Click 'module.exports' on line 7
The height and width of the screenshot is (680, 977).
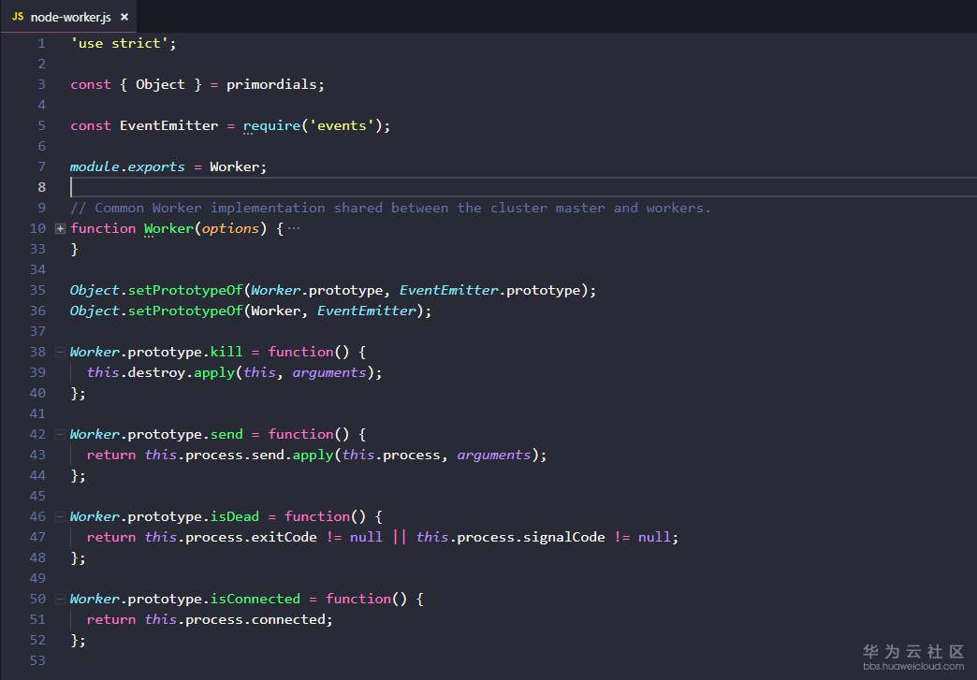click(x=127, y=166)
